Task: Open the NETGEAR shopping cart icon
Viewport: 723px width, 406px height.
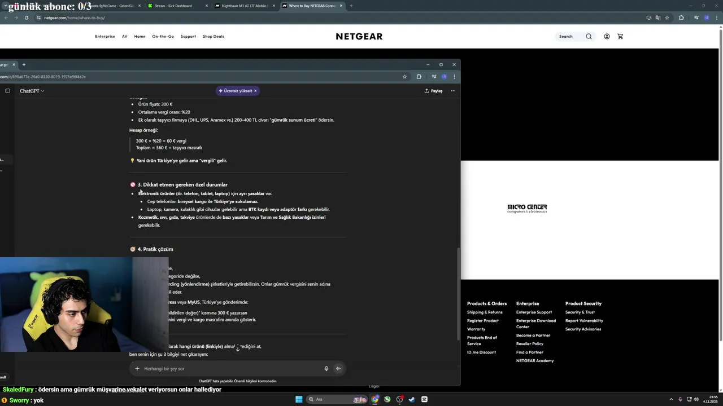Action: point(620,37)
